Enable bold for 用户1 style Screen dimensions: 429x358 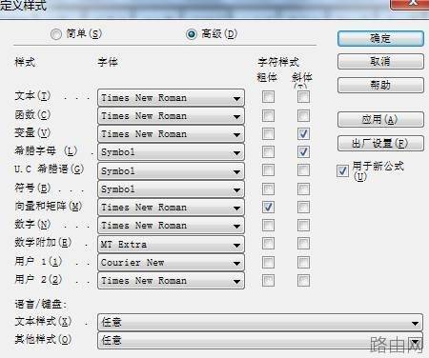[x=268, y=262]
